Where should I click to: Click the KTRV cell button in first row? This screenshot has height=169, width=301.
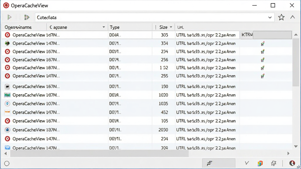[x=247, y=35]
